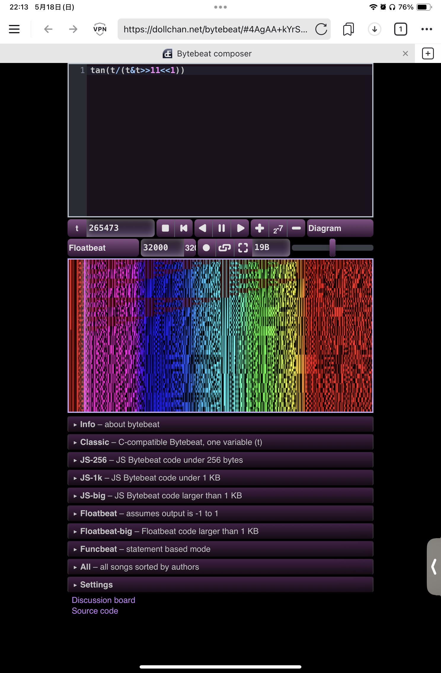The width and height of the screenshot is (441, 673).
Task: Open the Source code link
Action: pyautogui.click(x=95, y=611)
